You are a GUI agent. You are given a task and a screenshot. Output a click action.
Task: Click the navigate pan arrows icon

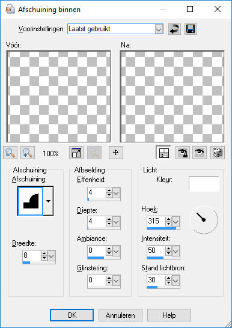(116, 153)
